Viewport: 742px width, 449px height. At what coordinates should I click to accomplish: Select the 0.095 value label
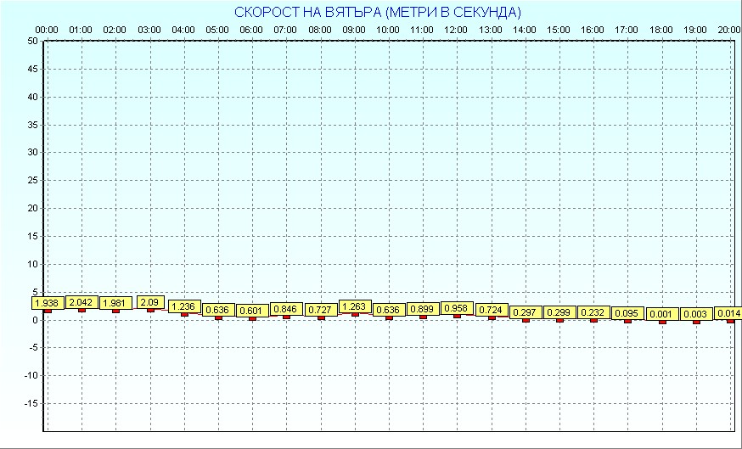[627, 313]
